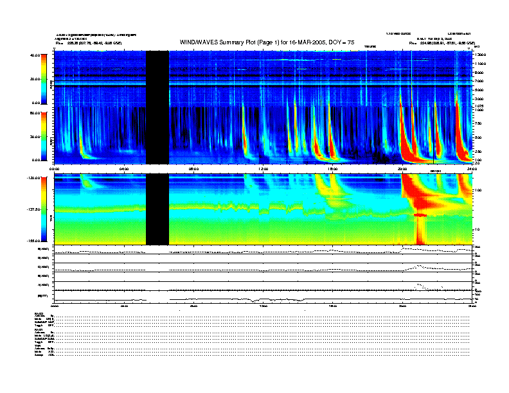509x393 pixels.
Task: Click the 10 tick on TNR frequency axis
Action: [x=477, y=229]
